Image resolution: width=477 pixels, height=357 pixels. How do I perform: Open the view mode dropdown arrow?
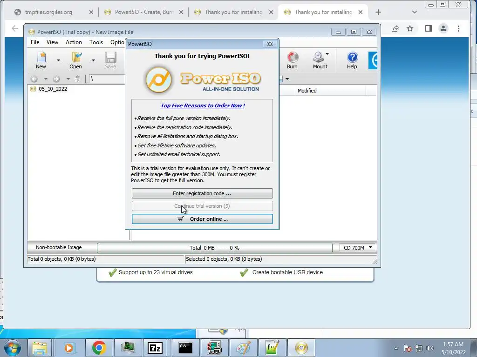[287, 79]
